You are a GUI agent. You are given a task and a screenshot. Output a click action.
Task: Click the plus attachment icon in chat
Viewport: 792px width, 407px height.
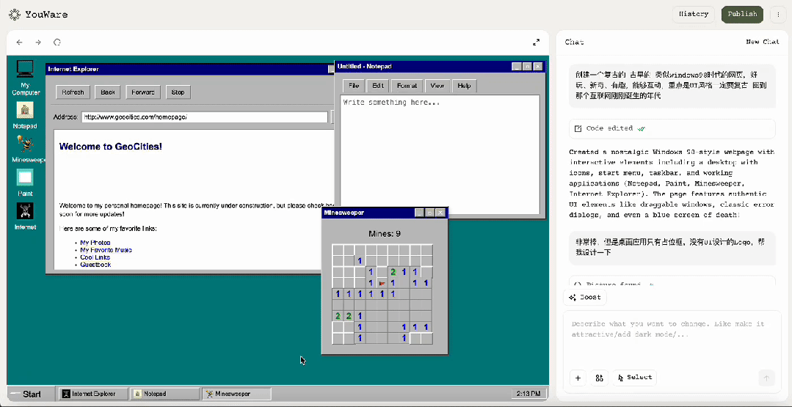click(578, 378)
